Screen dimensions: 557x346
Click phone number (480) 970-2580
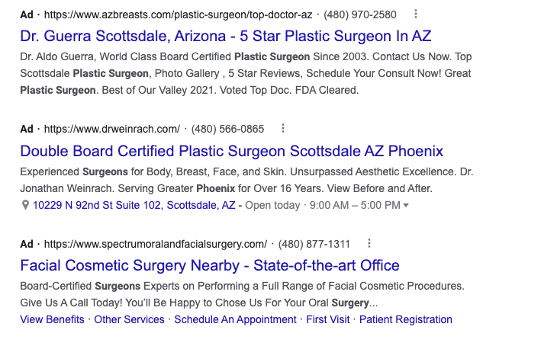360,15
